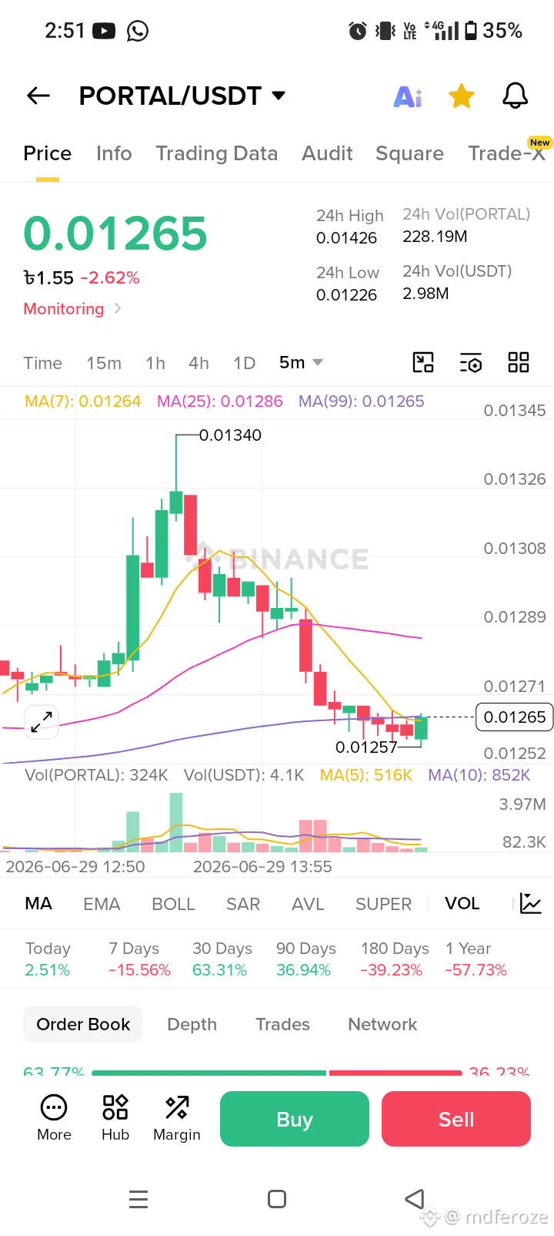This screenshot has height=1236, width=554.
Task: Tap the WhatsApp status bar icon
Action: pyautogui.click(x=138, y=31)
